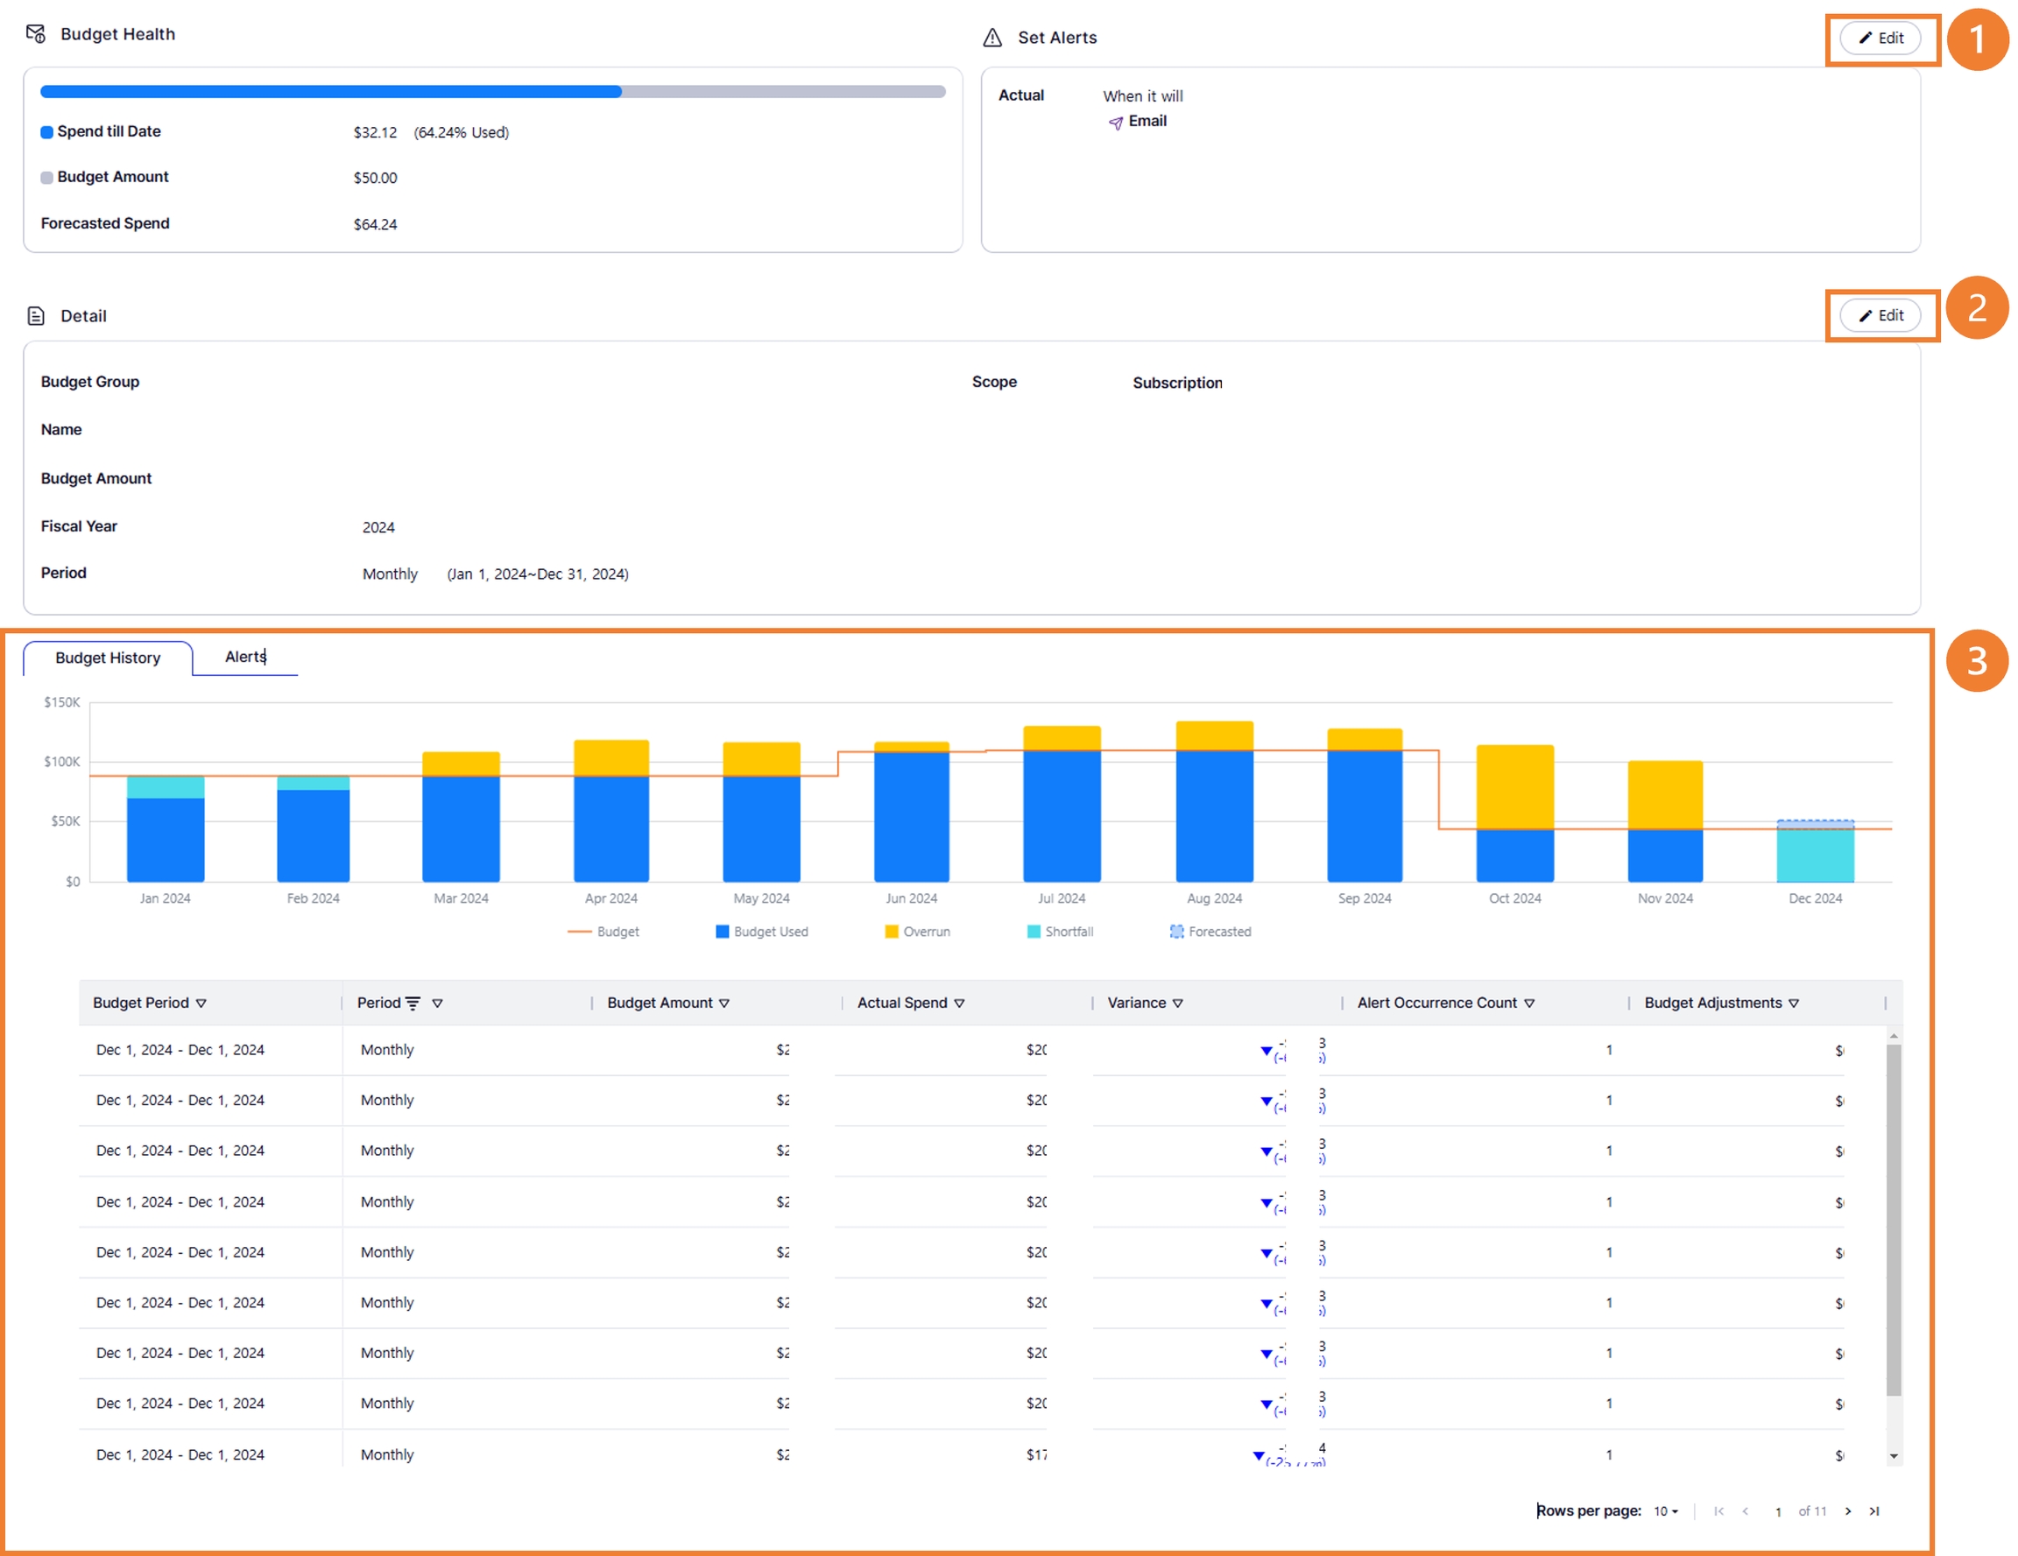
Task: Open Rows per page dropdown
Action: pyautogui.click(x=1665, y=1511)
